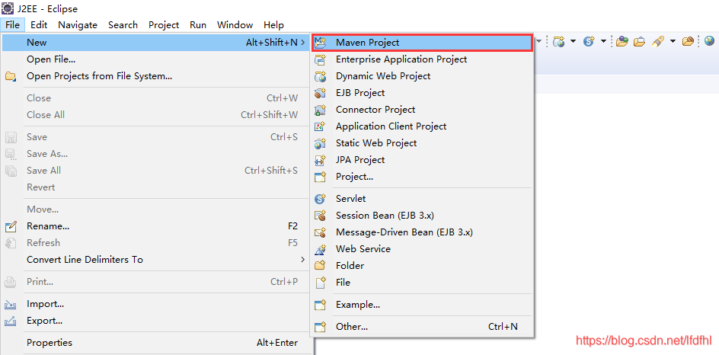Click the New Servlet toolbar icon

(589, 42)
